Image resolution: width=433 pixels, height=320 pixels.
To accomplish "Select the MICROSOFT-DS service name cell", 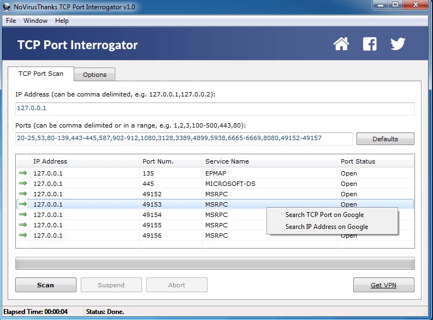I will pos(230,184).
